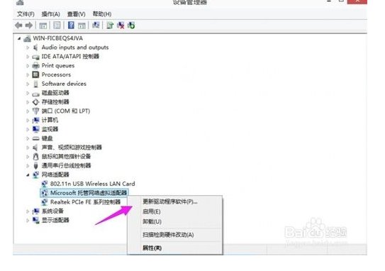
Task: Select the 端口 (COM 和 LPT) label
Action: [66, 111]
